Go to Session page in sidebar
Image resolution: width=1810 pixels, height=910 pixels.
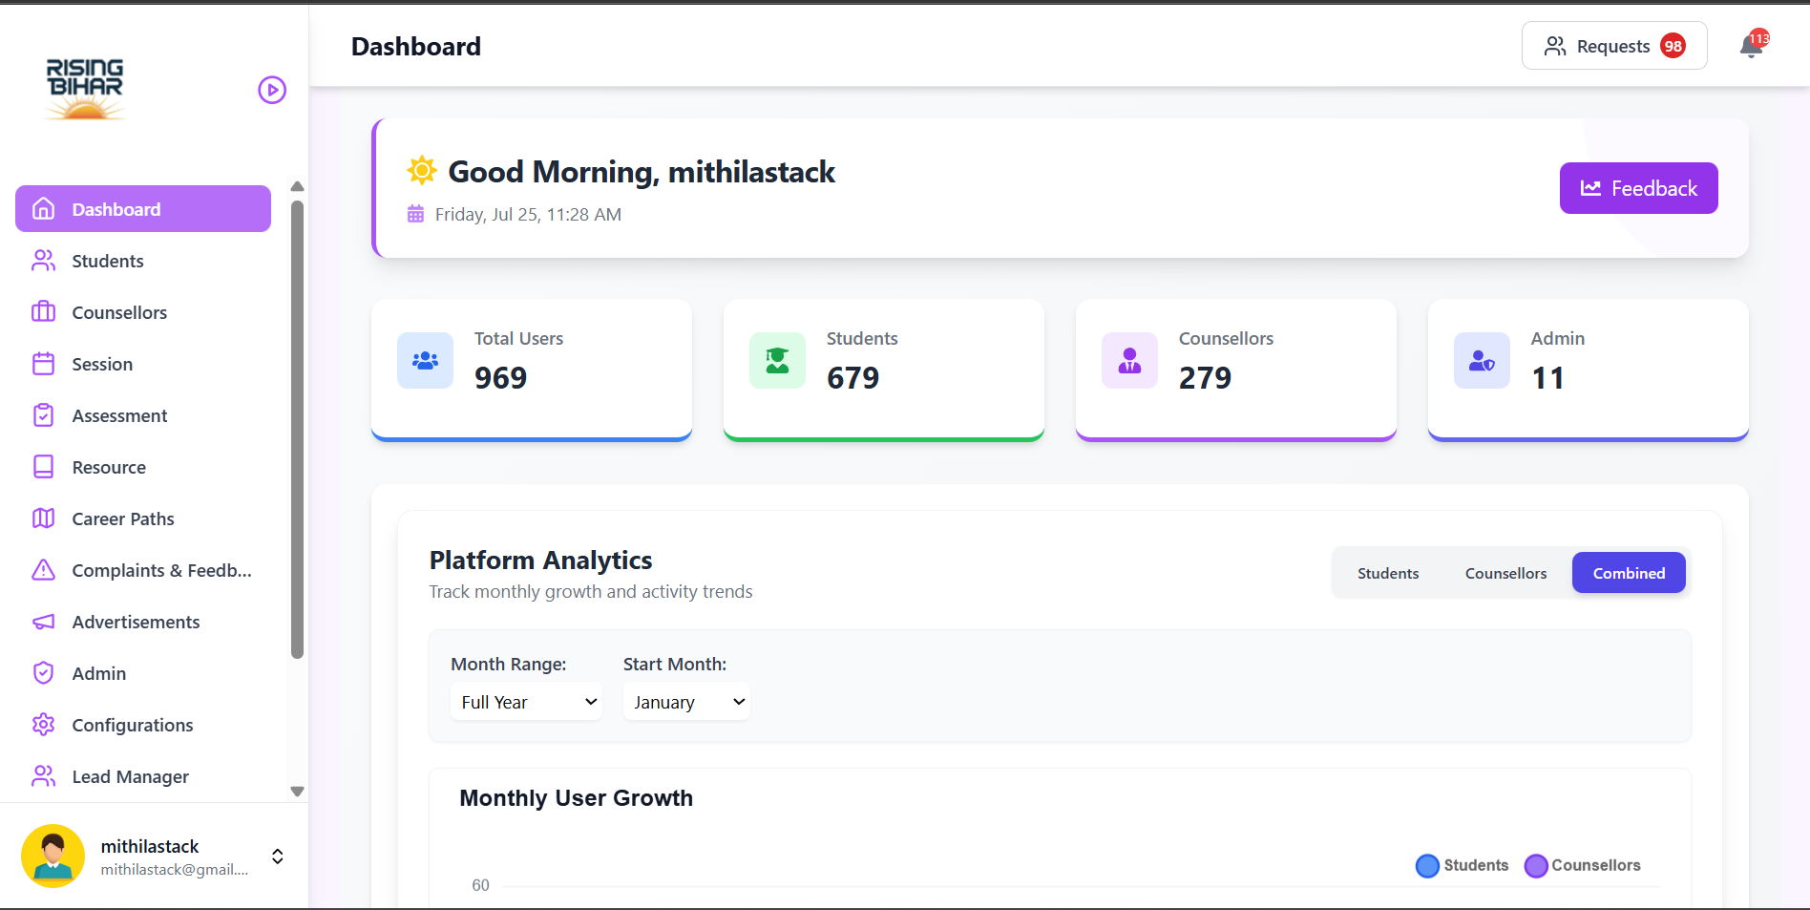pyautogui.click(x=143, y=364)
